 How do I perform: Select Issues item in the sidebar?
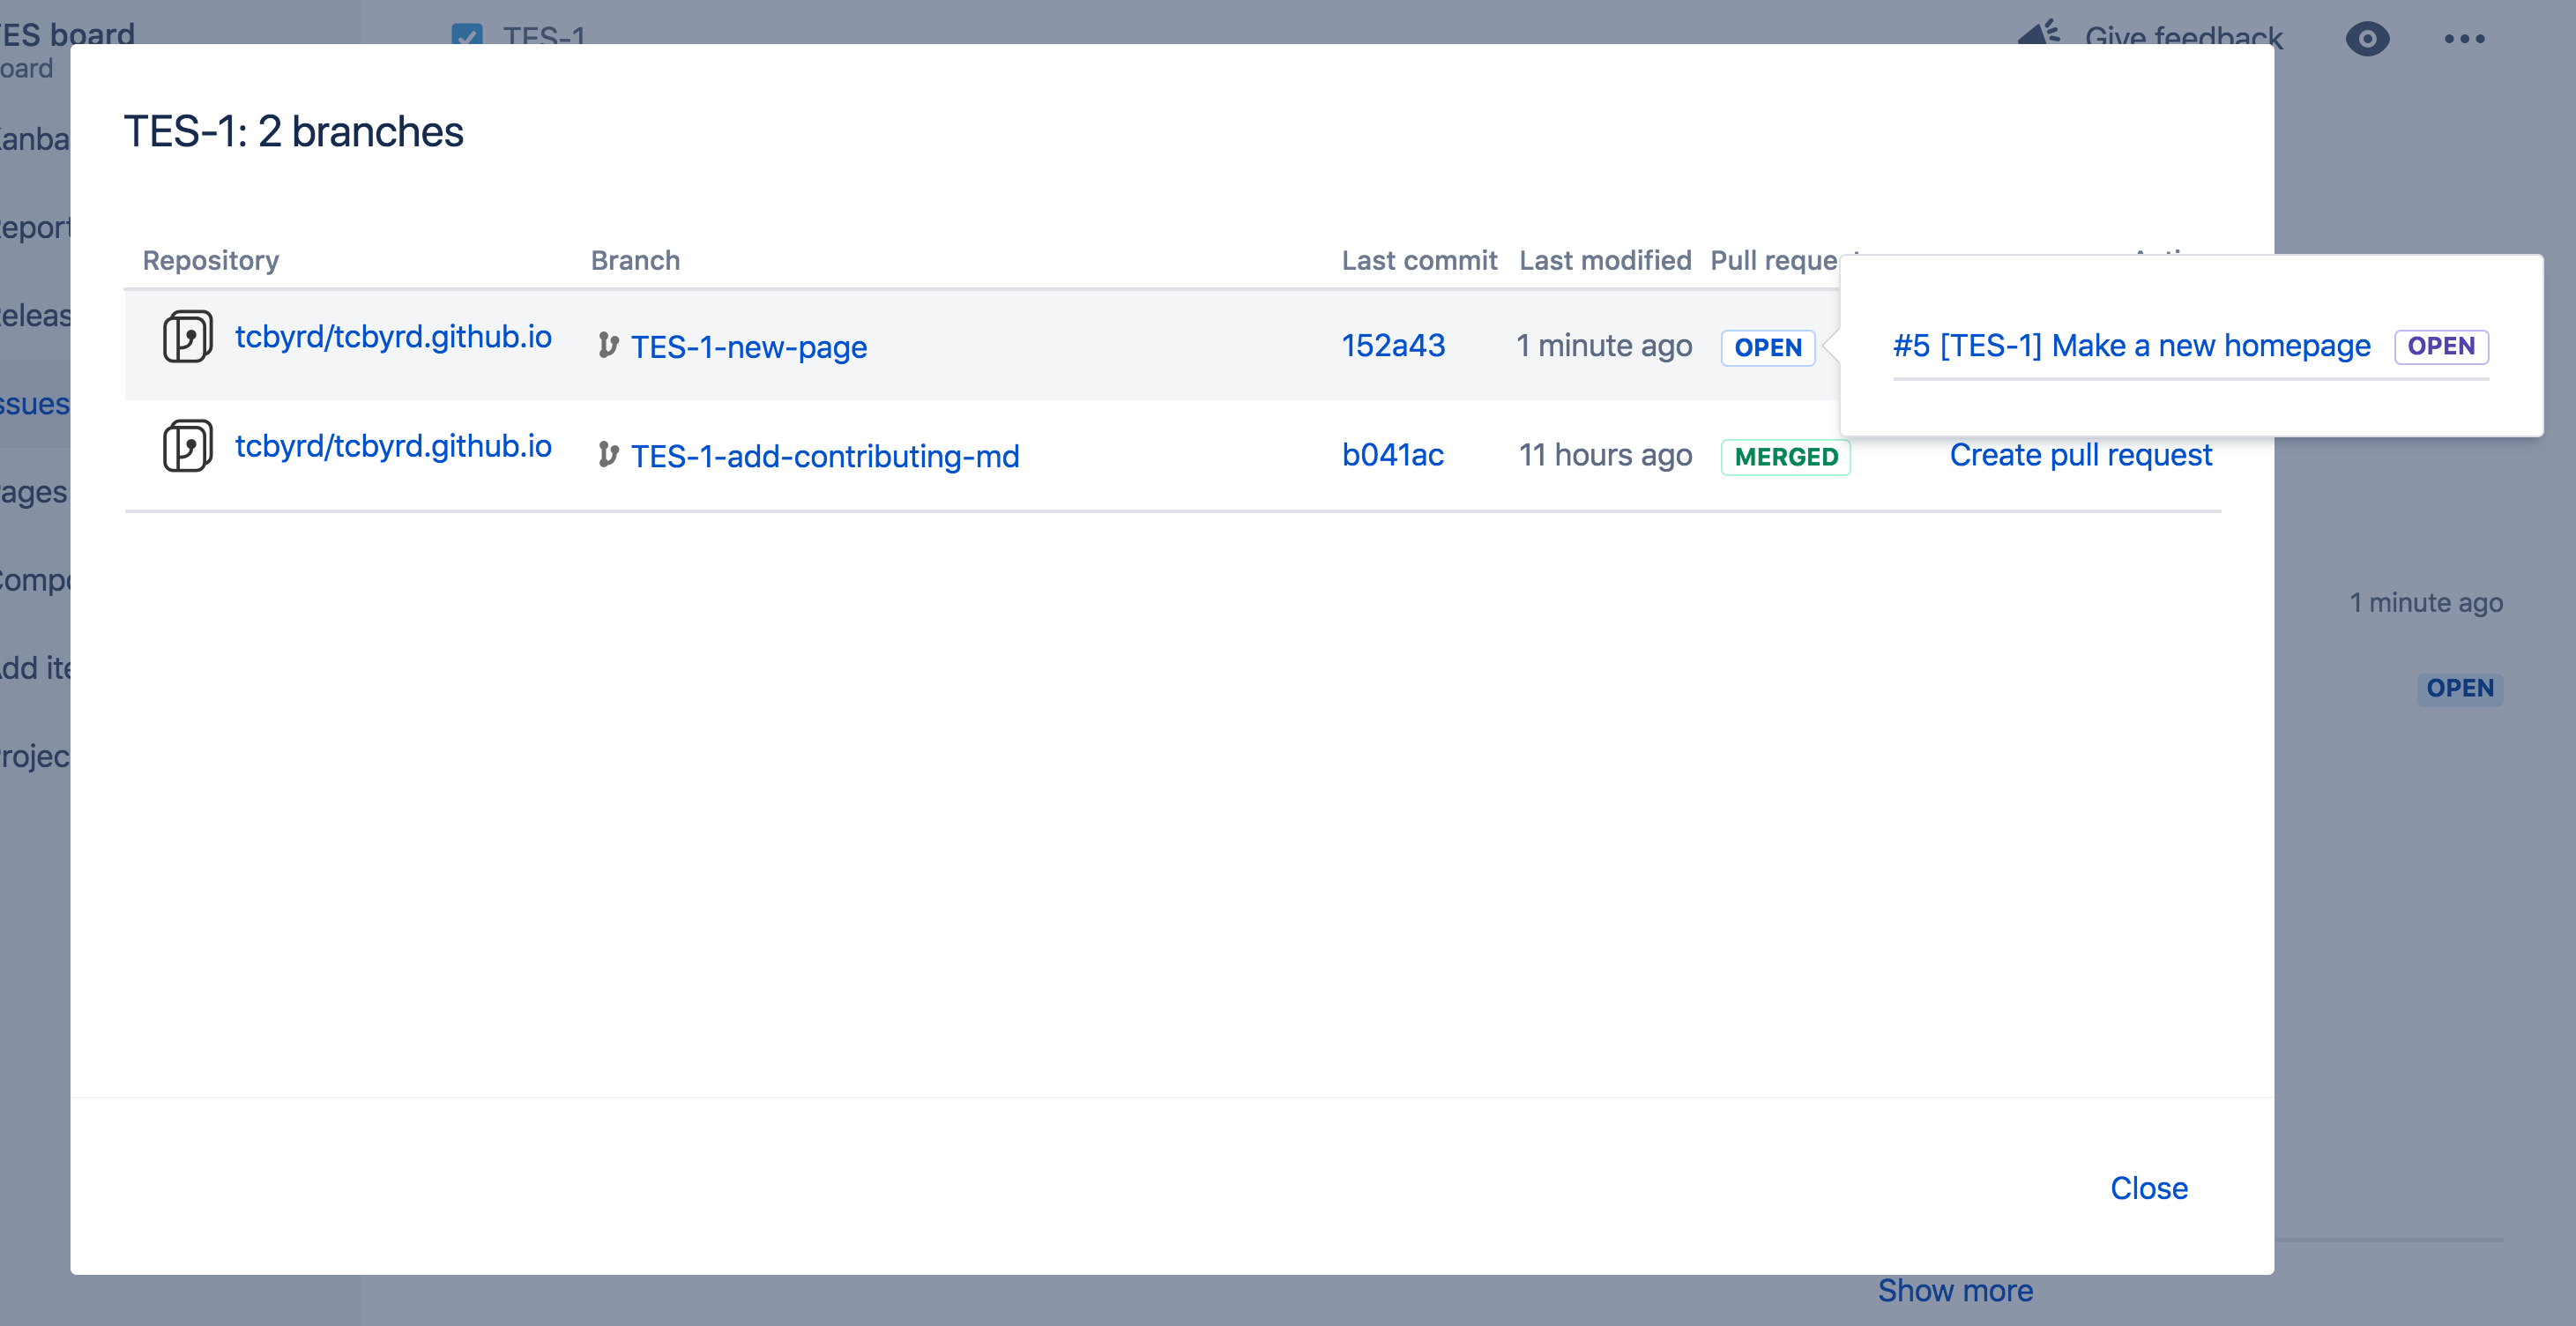(x=35, y=404)
